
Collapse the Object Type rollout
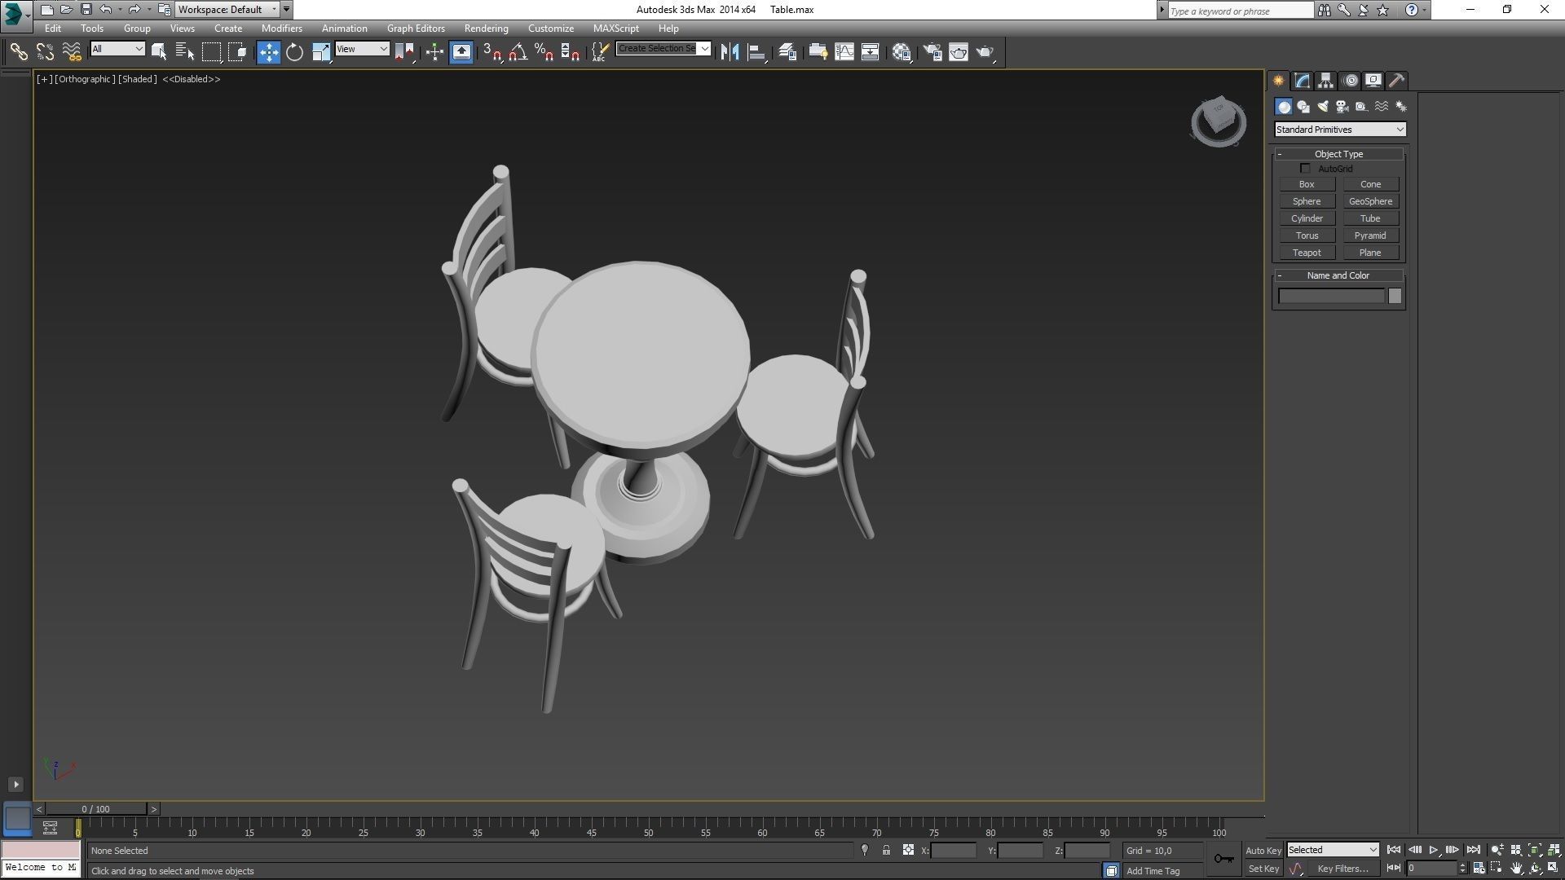1338,154
